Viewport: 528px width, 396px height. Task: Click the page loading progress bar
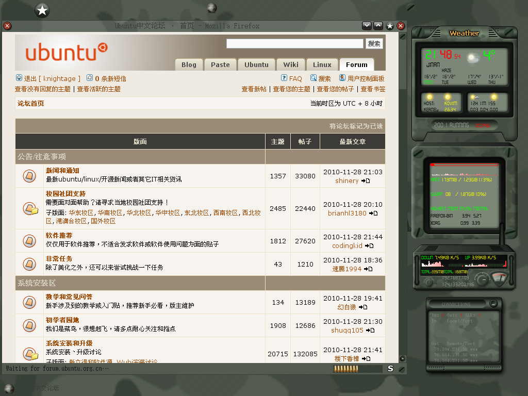coord(358,369)
